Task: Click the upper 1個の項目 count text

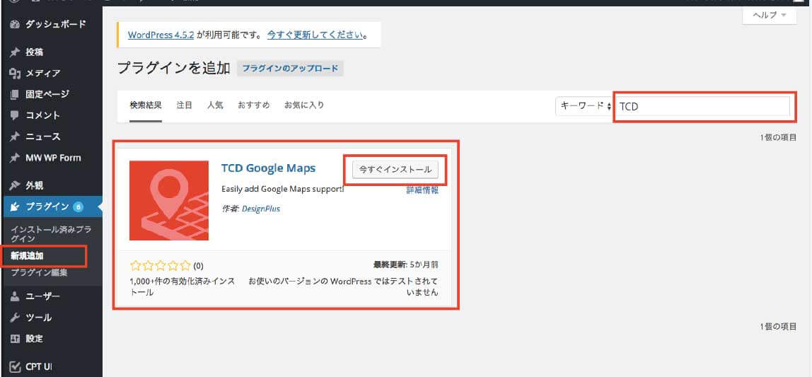Action: 778,138
